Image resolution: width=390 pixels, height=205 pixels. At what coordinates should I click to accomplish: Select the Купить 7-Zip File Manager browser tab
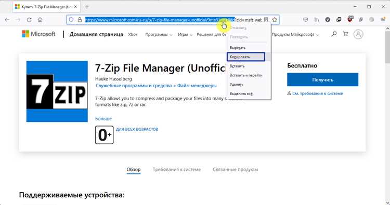pyautogui.click(x=46, y=7)
